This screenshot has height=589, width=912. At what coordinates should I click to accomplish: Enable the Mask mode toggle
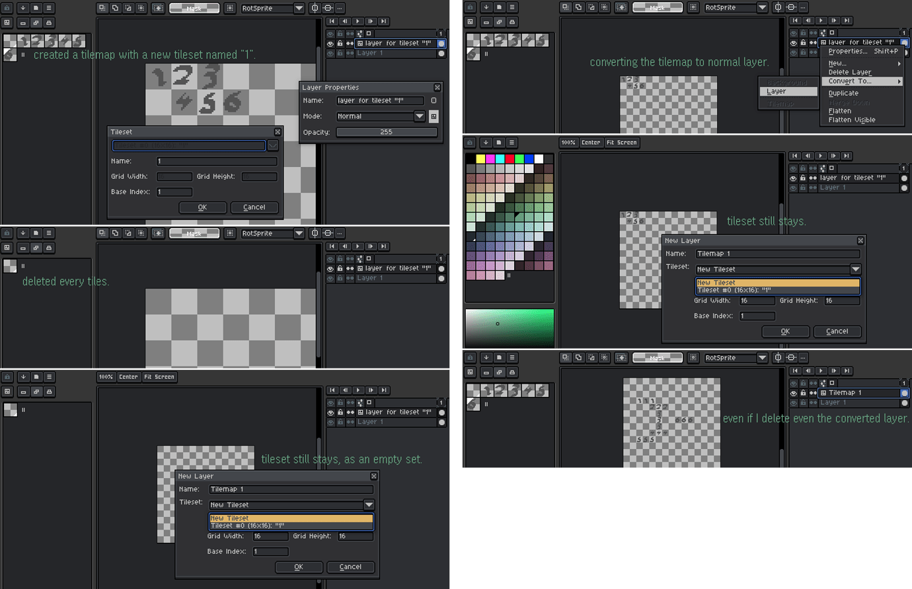click(194, 7)
